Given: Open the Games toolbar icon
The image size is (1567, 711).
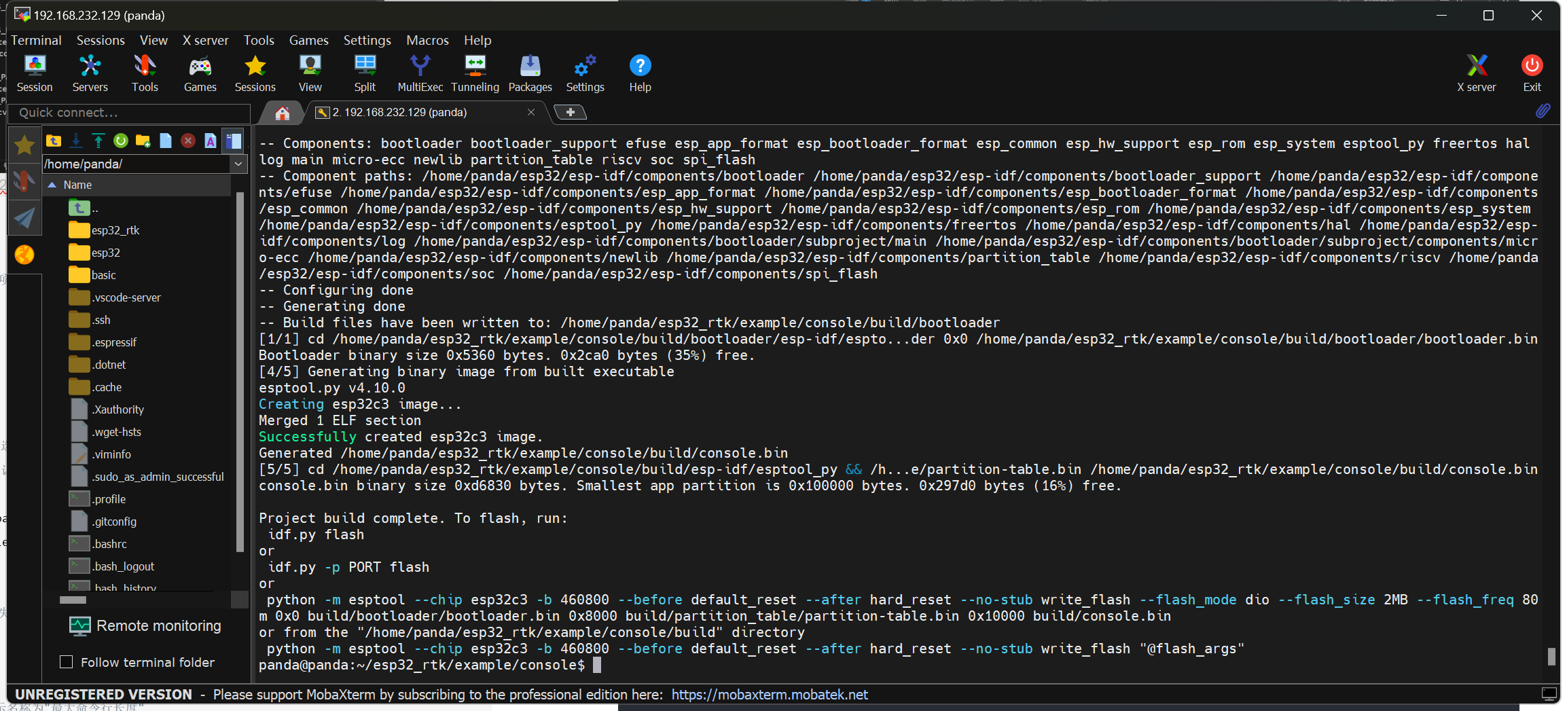Looking at the screenshot, I should pyautogui.click(x=200, y=73).
